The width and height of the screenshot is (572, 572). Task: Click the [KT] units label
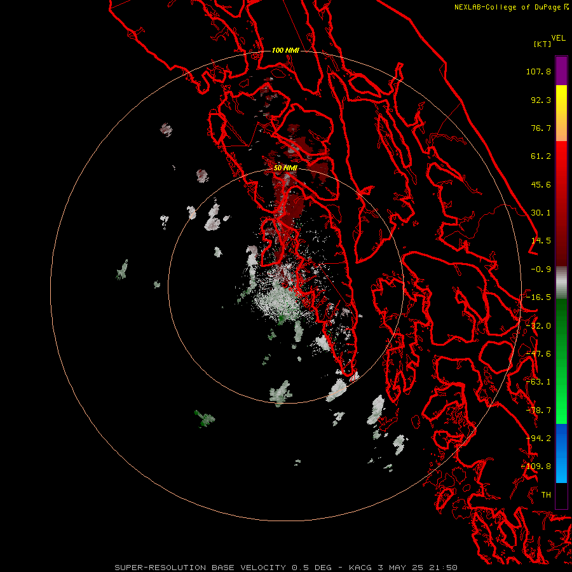(542, 44)
